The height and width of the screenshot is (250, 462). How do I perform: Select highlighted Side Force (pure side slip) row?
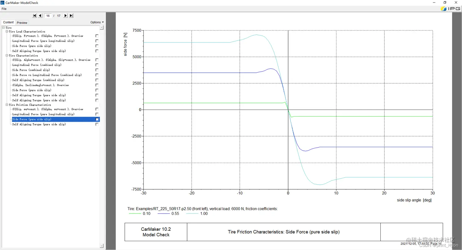pyautogui.click(x=56, y=119)
